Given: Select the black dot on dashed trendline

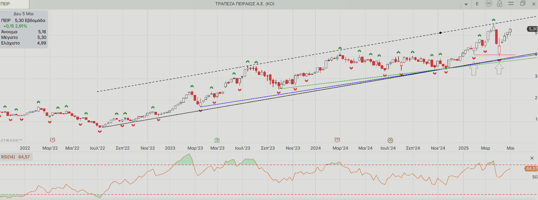Looking at the screenshot, I should 440,33.
